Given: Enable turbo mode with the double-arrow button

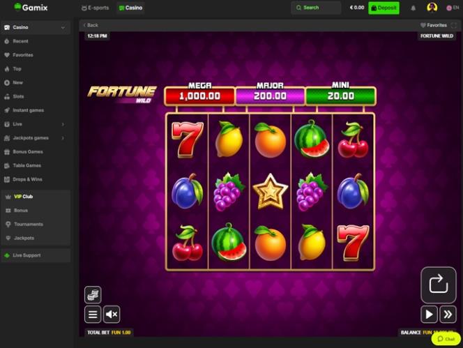Looking at the screenshot, I should coord(448,315).
